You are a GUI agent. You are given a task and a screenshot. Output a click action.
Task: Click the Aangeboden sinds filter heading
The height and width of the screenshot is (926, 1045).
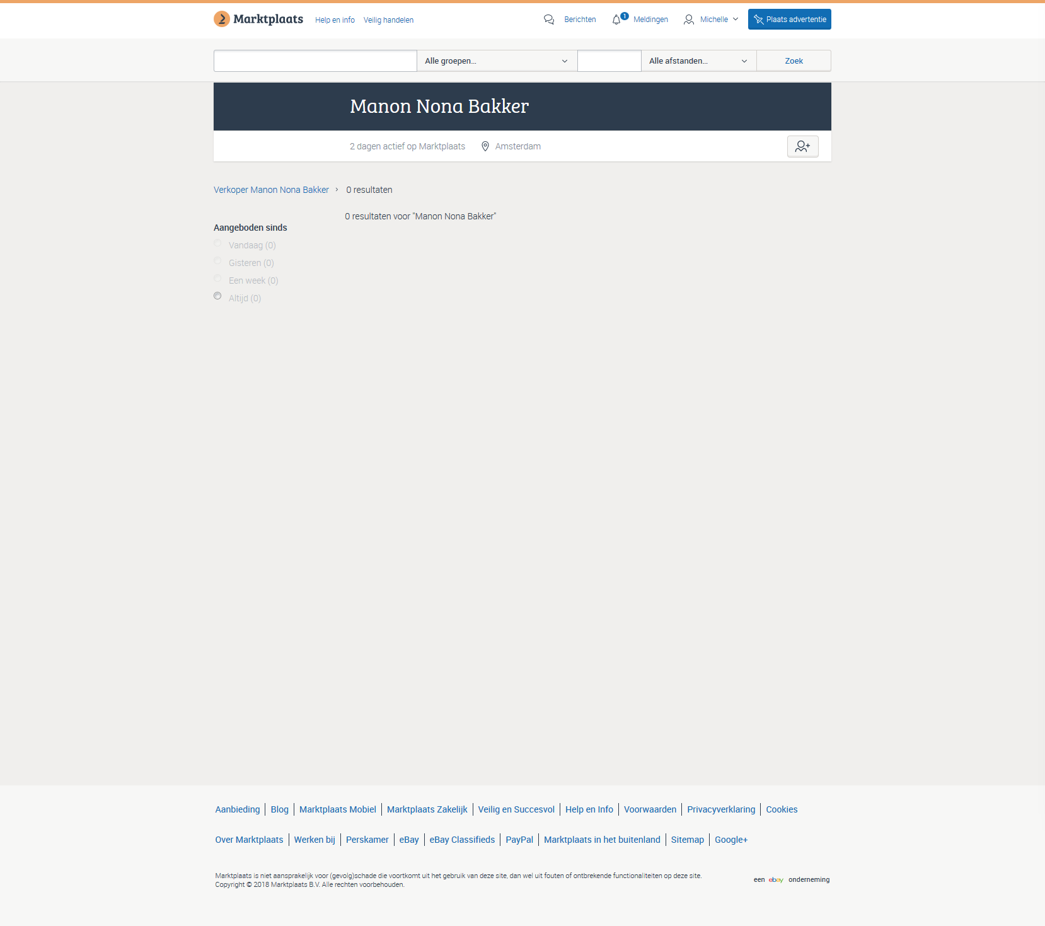tap(250, 228)
